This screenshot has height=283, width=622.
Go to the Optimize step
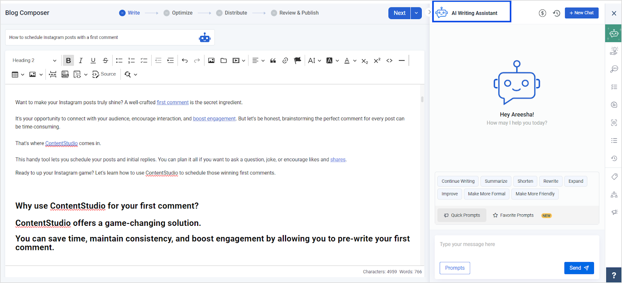[178, 13]
